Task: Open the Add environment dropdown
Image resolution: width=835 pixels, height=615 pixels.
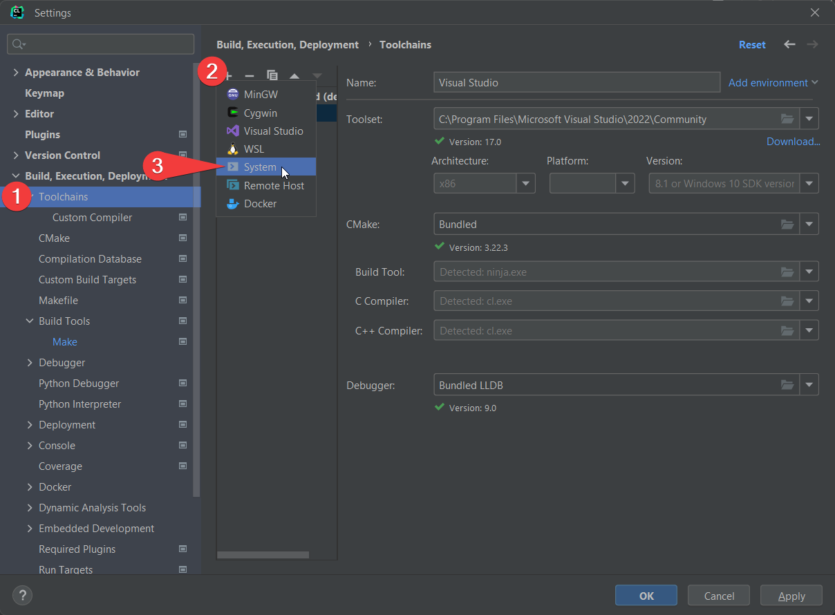Action: tap(773, 83)
